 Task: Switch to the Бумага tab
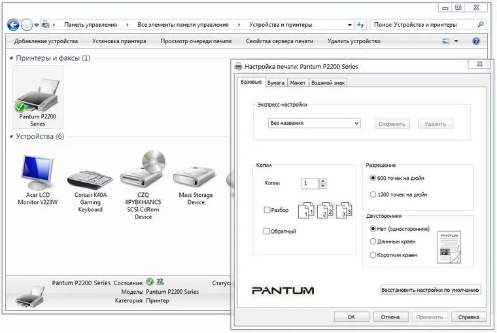point(276,83)
